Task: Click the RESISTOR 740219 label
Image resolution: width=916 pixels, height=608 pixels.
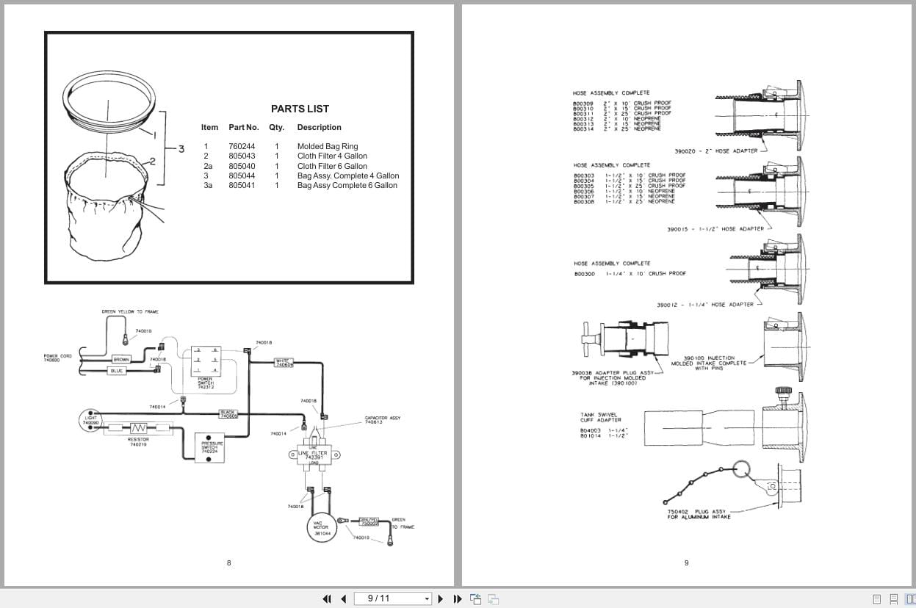Action: (139, 441)
